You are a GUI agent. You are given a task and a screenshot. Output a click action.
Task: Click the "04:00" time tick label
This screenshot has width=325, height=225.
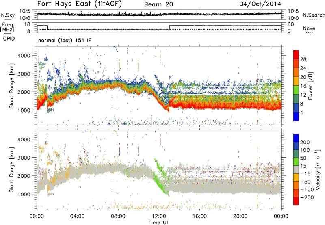tap(77, 216)
